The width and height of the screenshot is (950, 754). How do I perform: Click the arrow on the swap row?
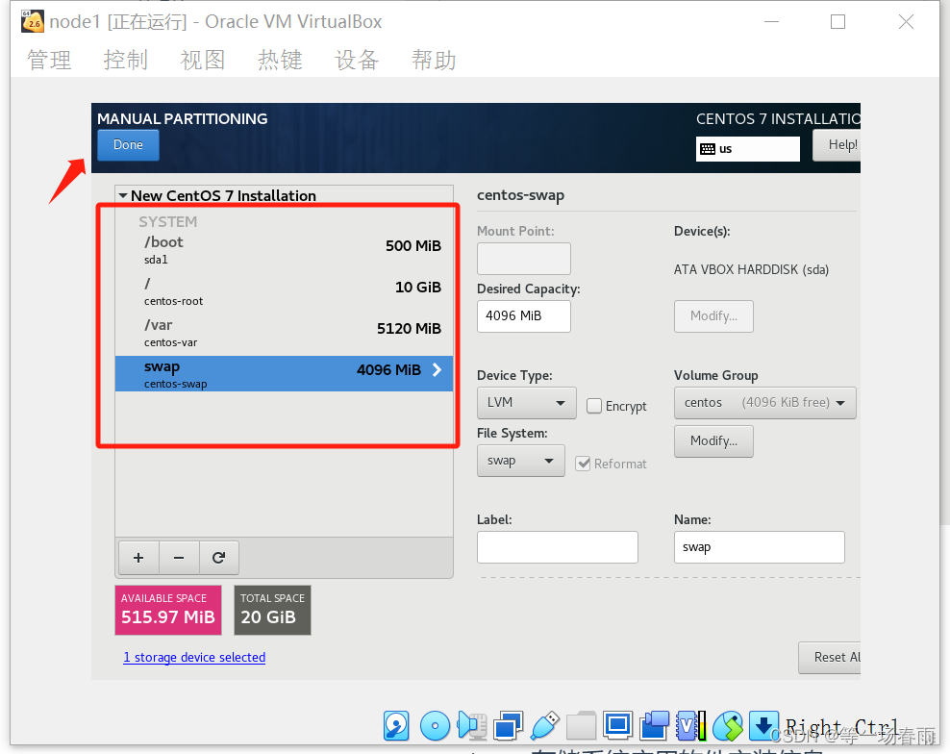(x=437, y=369)
